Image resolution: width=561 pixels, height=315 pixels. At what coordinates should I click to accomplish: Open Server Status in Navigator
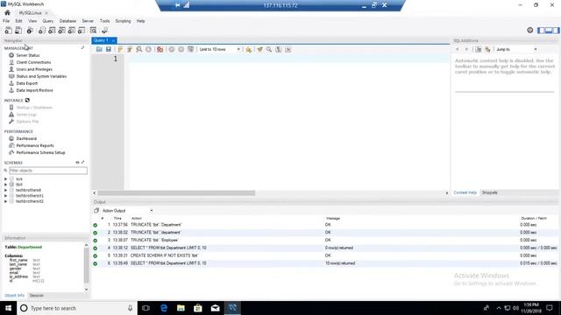click(28, 55)
